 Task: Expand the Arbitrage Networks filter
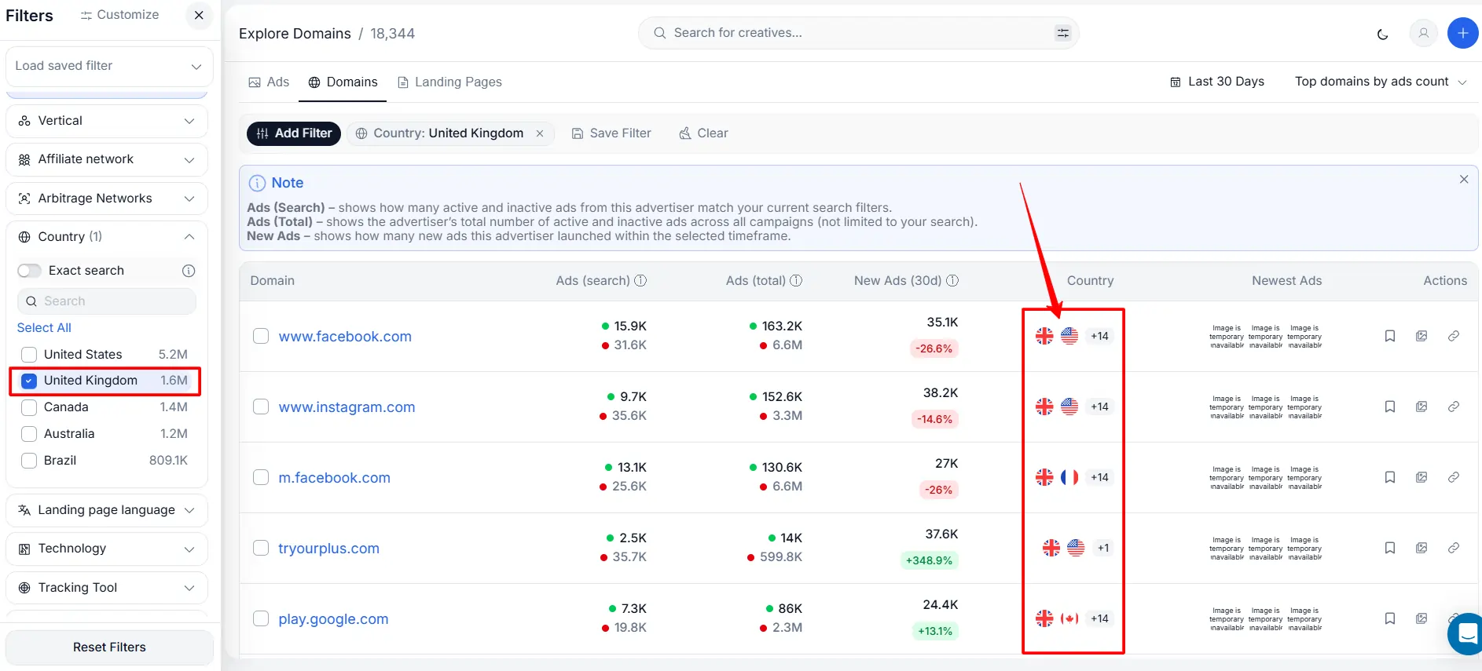(107, 199)
